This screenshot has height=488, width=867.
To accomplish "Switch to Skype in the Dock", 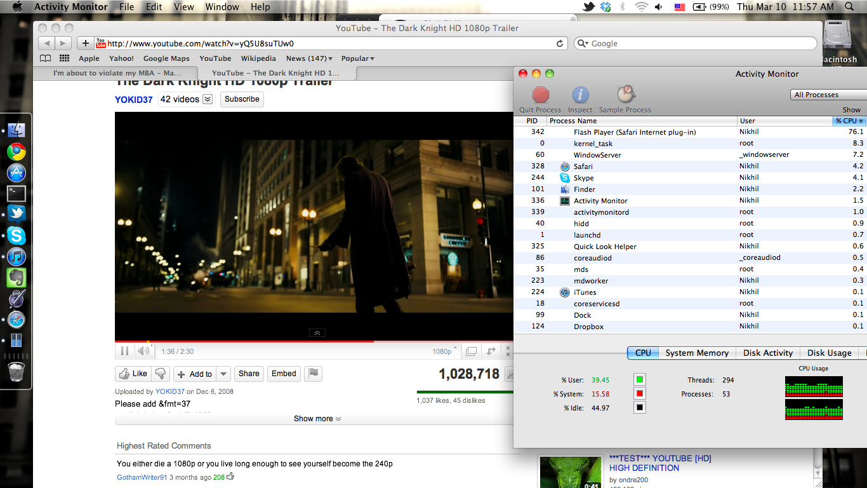I will [16, 236].
